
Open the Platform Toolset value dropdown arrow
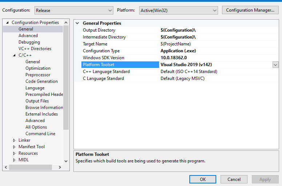pos(275,65)
